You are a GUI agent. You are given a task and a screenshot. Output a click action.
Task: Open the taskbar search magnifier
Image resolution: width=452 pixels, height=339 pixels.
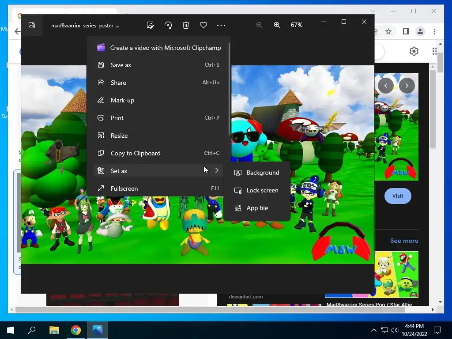pyautogui.click(x=32, y=330)
